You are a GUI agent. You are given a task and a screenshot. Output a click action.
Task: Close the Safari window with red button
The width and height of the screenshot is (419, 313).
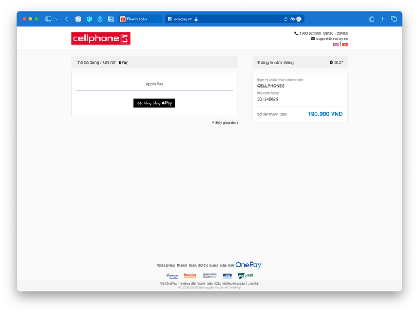(25, 19)
